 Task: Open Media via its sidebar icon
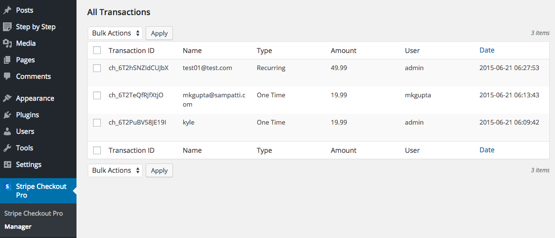(x=7, y=43)
